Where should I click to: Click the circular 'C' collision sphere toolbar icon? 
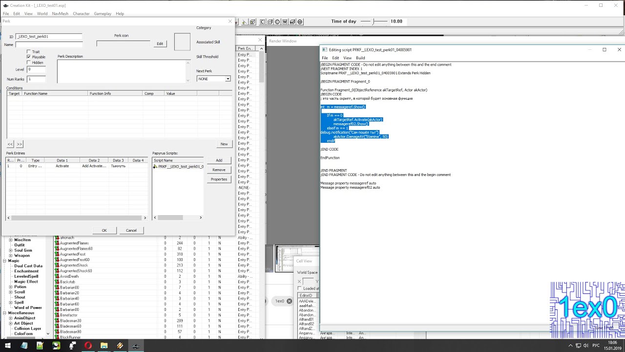point(277,22)
